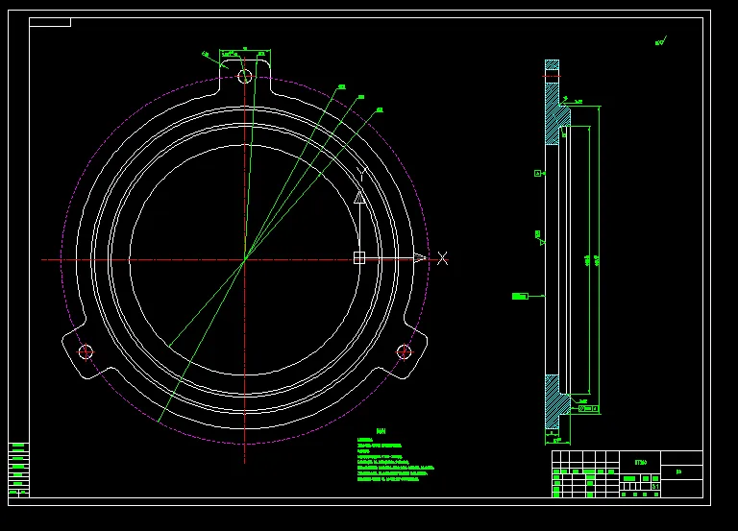Viewport: 738px width, 531px height.
Task: Select the lower hatched area of the section view
Action: pyautogui.click(x=556, y=401)
